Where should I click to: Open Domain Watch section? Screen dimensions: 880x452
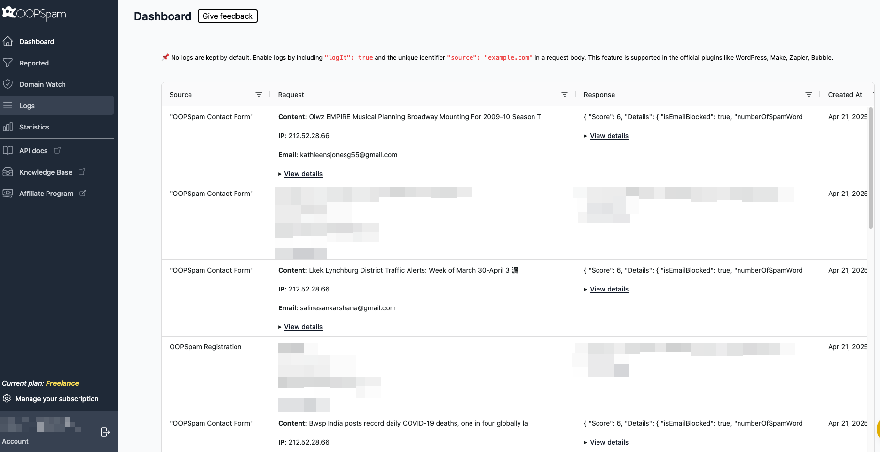[x=43, y=84]
